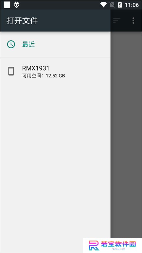
Task: Tap the 打开文件 drawer title
Action: click(22, 21)
